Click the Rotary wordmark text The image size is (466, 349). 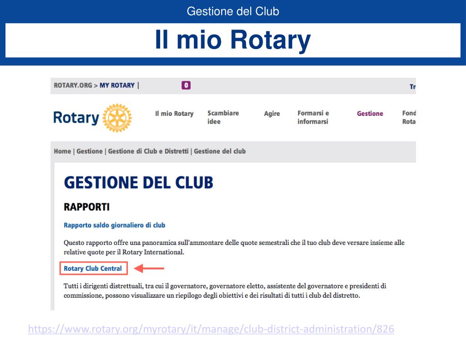[x=76, y=118]
